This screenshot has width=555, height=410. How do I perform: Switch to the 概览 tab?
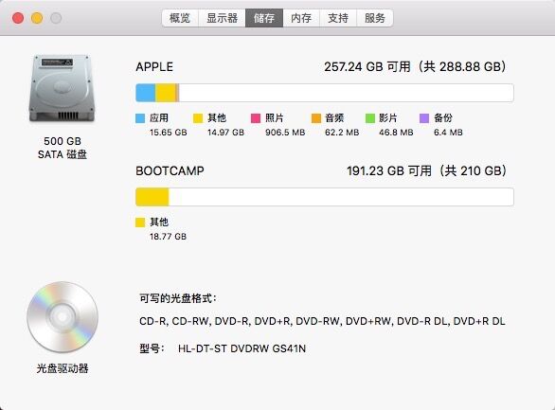tap(180, 18)
